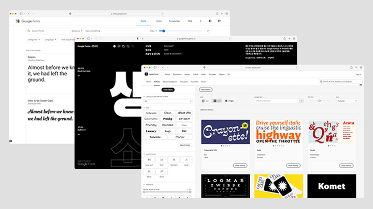The image size is (373, 209).
Task: Toggle the Rounded tag filter
Action: [x=168, y=125]
